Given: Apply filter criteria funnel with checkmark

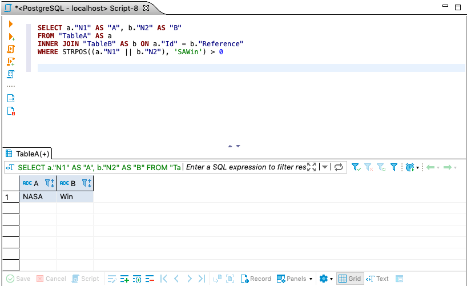Looking at the screenshot, I should tap(356, 167).
